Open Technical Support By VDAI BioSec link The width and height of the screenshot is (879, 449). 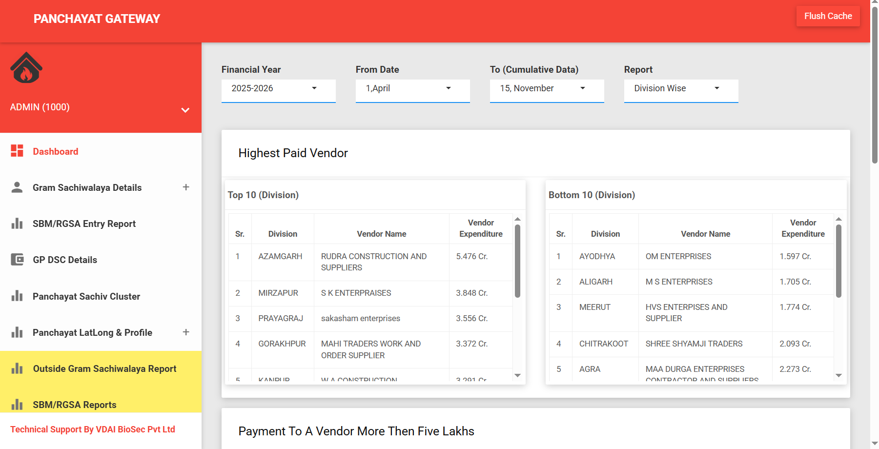[x=93, y=429]
